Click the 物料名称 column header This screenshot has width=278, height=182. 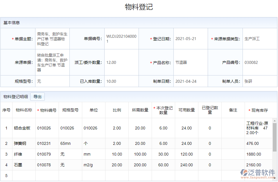24,110
